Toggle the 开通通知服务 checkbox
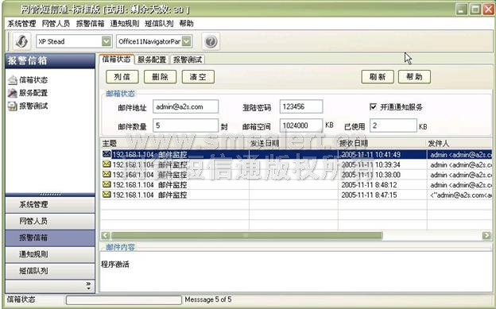The height and width of the screenshot is (309, 496). [x=374, y=107]
